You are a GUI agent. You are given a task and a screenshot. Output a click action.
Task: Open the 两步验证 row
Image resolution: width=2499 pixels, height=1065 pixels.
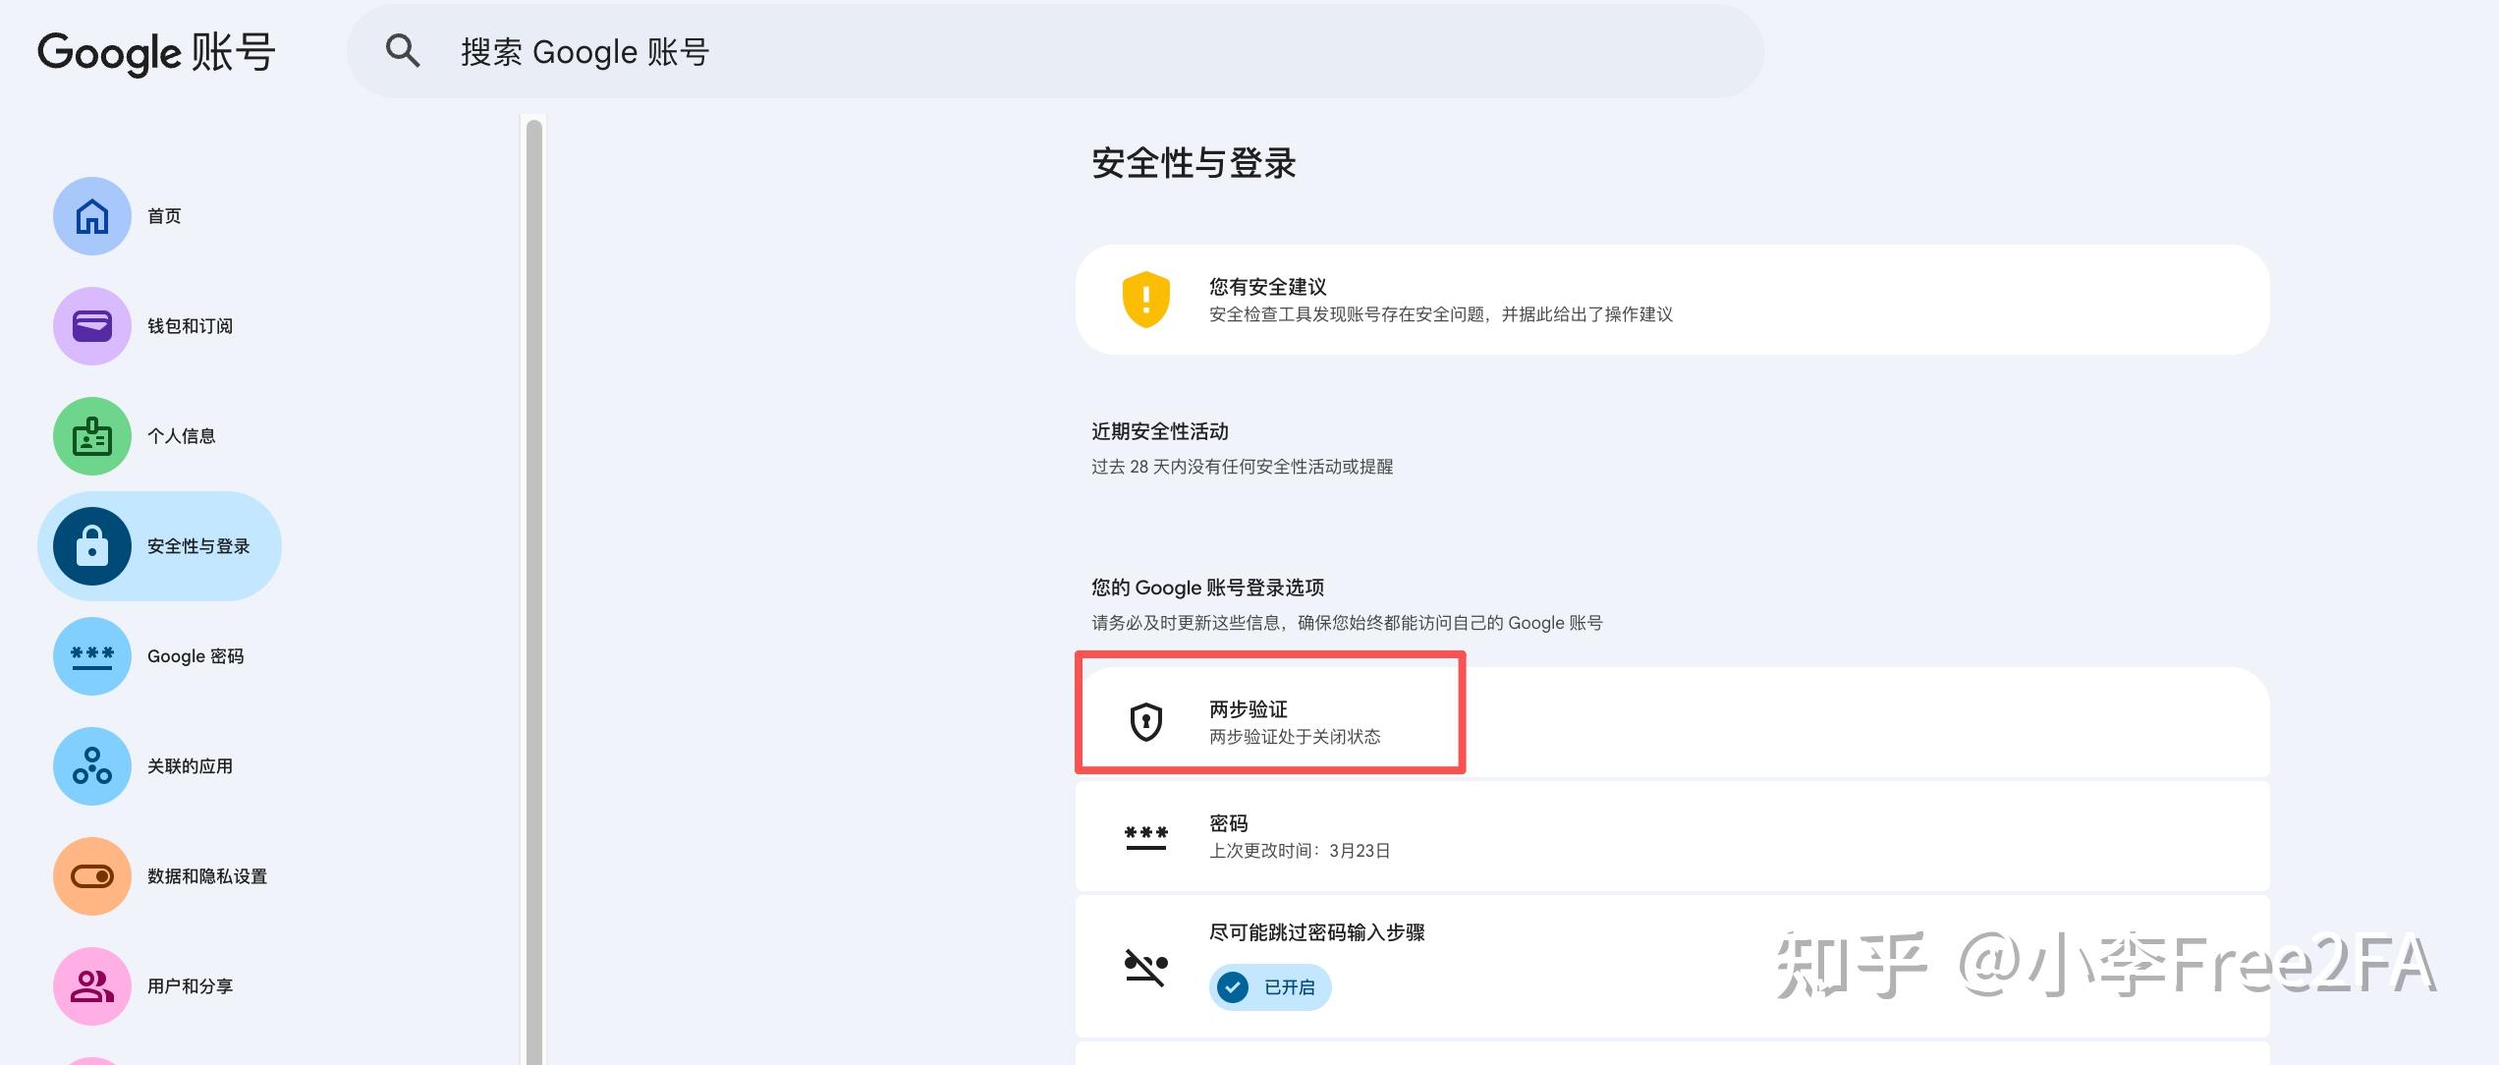tap(1672, 722)
